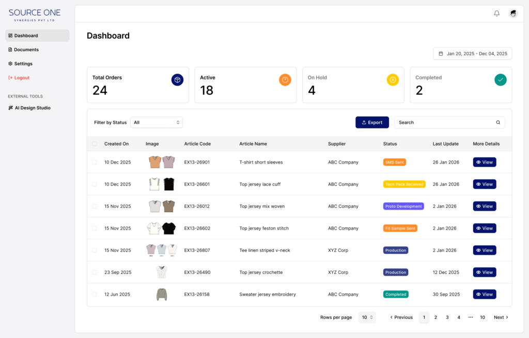This screenshot has width=529, height=338.
Task: Toggle the select-all checkbox in table header
Action: click(x=95, y=144)
